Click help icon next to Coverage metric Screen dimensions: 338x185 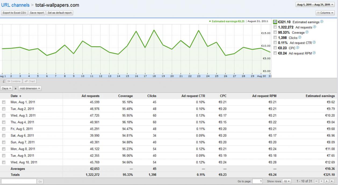coord(307,32)
